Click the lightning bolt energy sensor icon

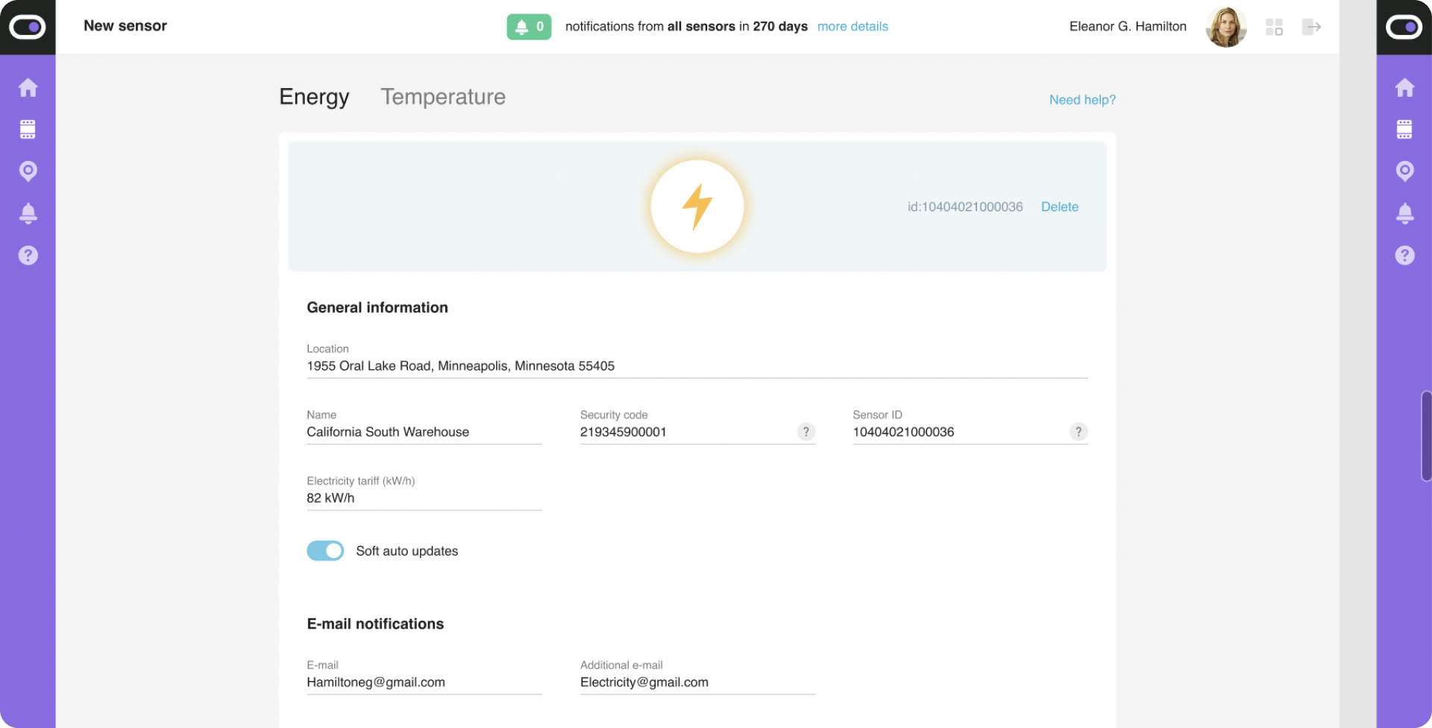coord(697,207)
